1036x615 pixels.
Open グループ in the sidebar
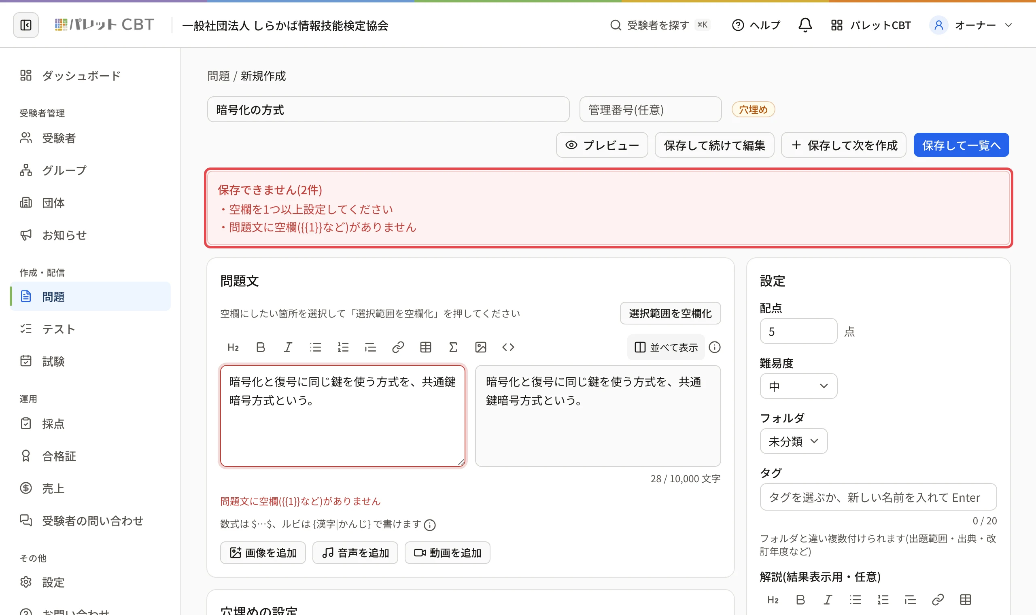point(90,170)
